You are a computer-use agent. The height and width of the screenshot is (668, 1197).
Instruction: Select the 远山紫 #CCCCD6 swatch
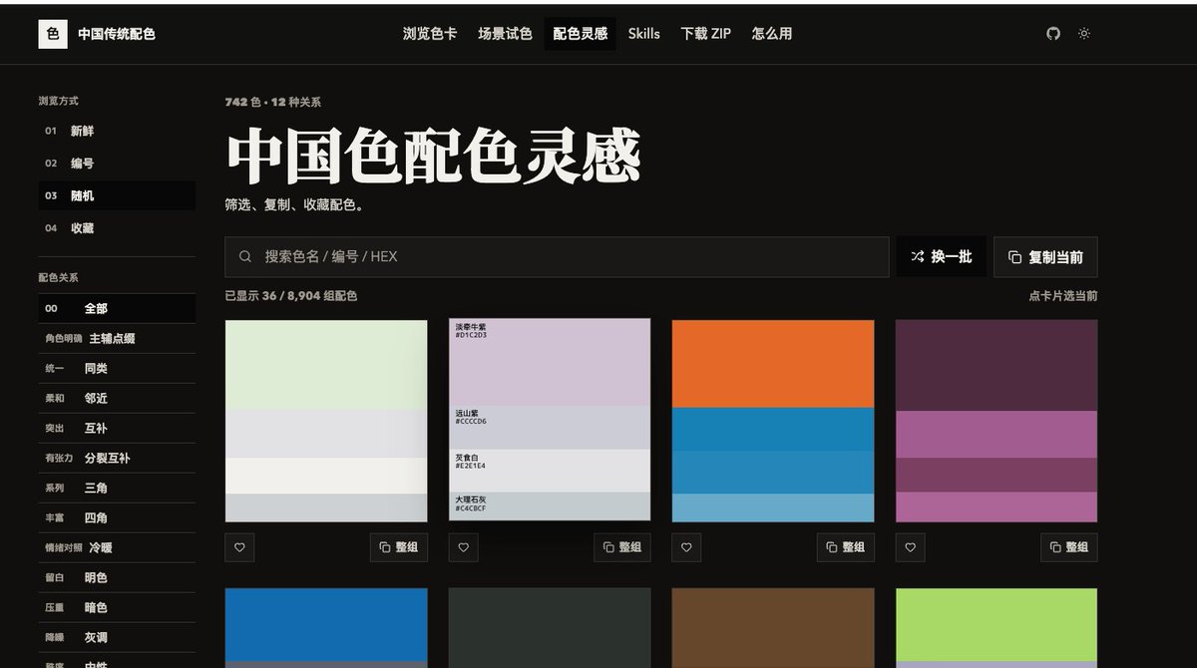coord(550,428)
